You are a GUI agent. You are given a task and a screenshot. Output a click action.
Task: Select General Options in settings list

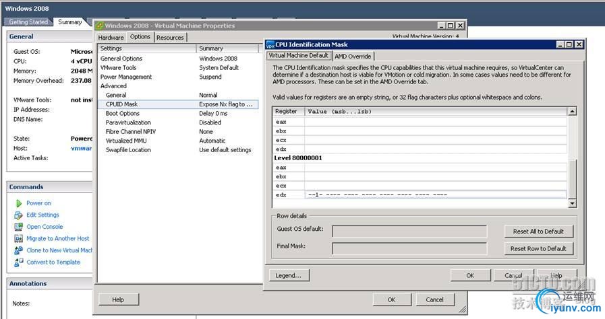pyautogui.click(x=178, y=59)
